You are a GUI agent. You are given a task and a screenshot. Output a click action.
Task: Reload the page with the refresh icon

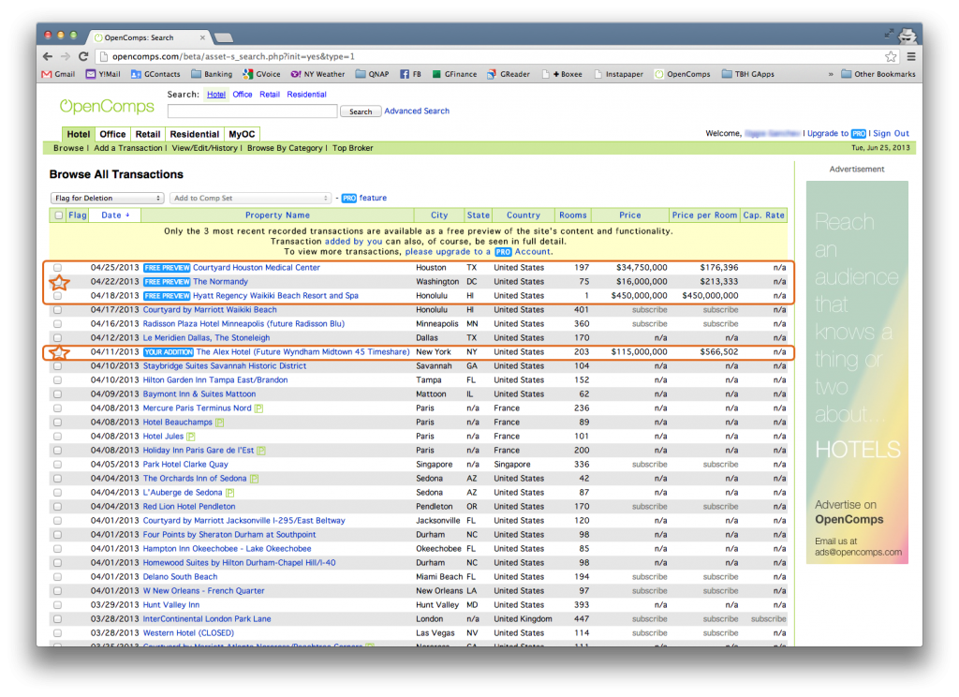[x=83, y=56]
